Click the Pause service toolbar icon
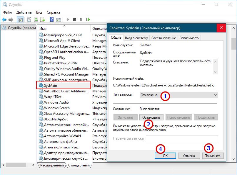Viewport: 237px width, 175px height. (81, 20)
